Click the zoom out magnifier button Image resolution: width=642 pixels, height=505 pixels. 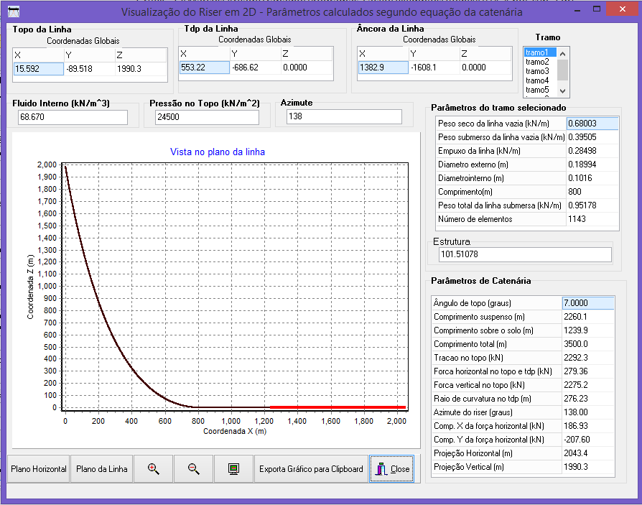pos(193,468)
